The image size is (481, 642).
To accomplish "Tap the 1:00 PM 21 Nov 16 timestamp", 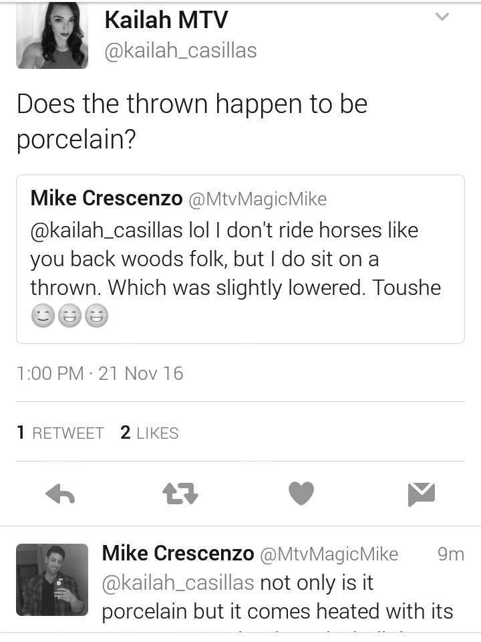I will click(100, 373).
